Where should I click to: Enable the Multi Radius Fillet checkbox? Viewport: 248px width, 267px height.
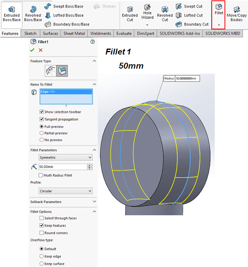click(x=41, y=175)
